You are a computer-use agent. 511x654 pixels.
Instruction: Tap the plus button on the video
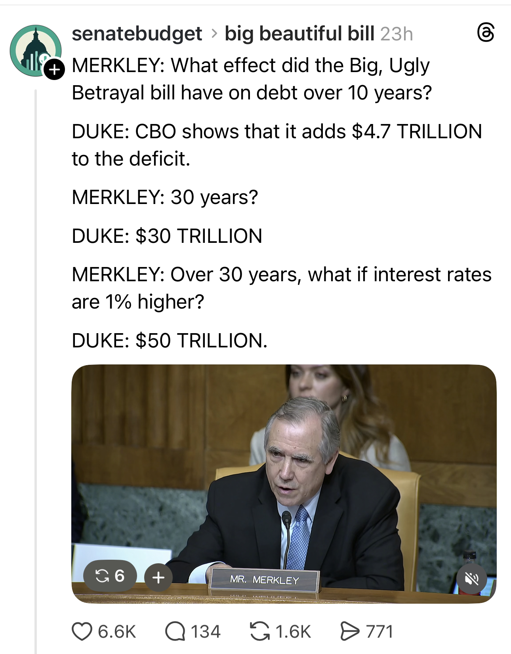[158, 577]
